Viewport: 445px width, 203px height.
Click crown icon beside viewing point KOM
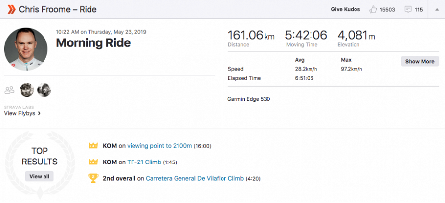click(93, 146)
